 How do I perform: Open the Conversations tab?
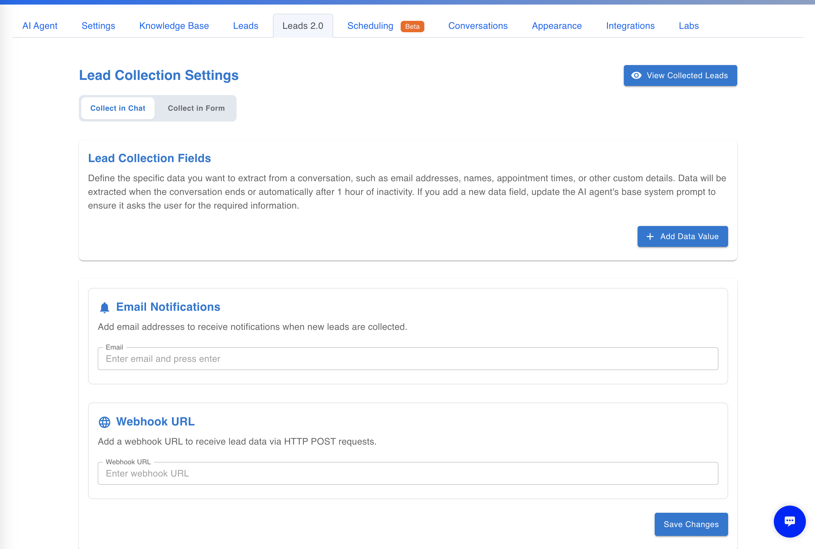(478, 26)
